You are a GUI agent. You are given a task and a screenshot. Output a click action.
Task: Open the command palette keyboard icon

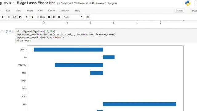pos(88,17)
